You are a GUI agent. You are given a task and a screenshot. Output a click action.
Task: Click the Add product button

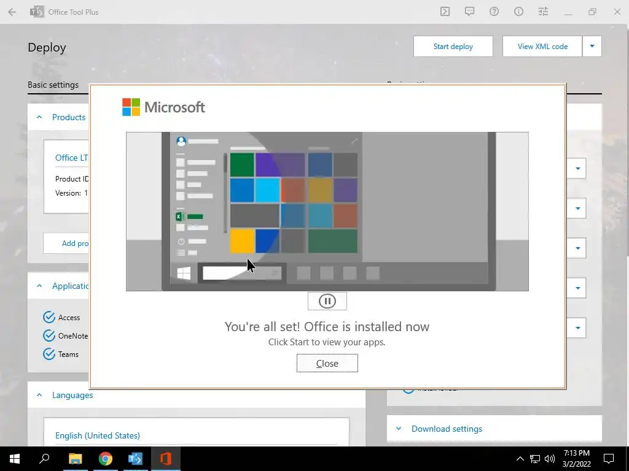(66, 243)
